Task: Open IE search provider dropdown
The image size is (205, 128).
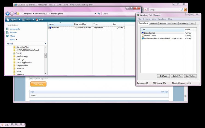Action: [x=185, y=10]
